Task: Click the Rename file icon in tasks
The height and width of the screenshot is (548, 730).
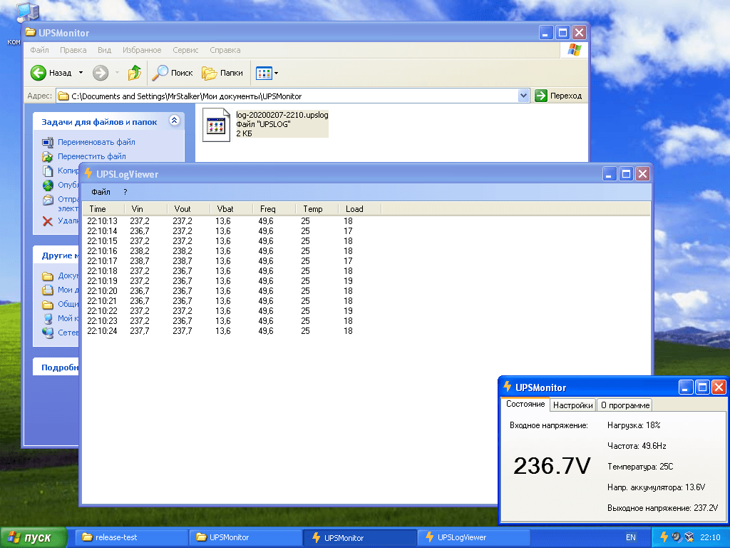Action: click(48, 142)
